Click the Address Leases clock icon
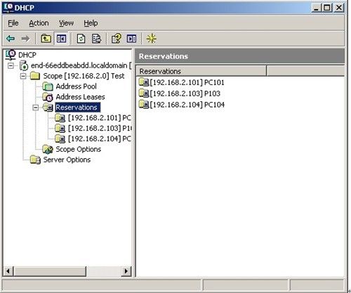The width and height of the screenshot is (351, 293). coord(48,97)
